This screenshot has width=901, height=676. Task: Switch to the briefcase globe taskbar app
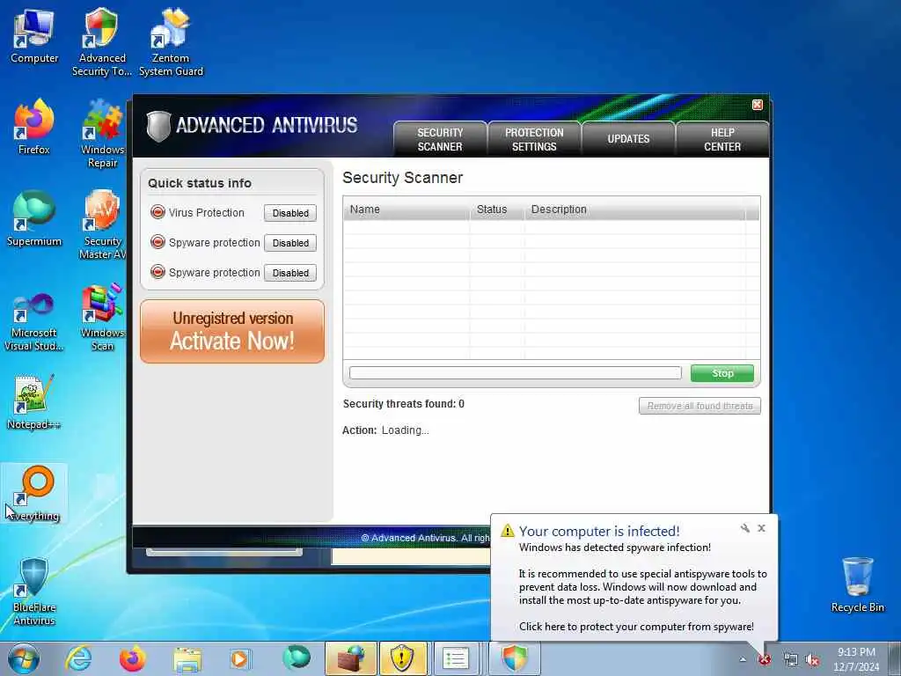(351, 658)
